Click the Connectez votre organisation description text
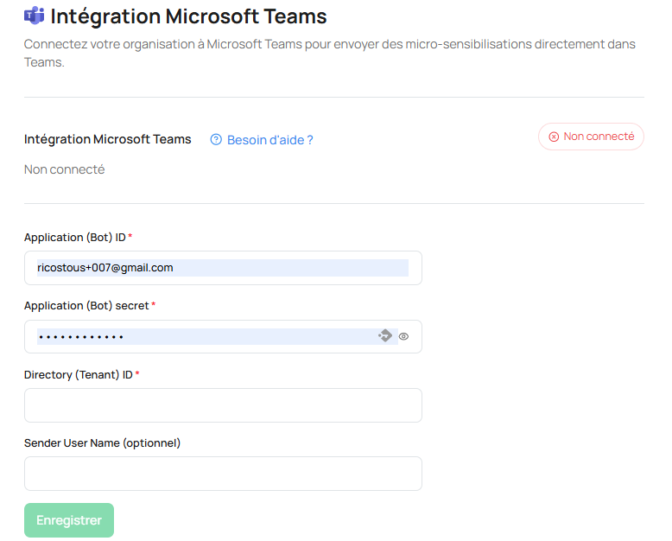Image resolution: width=672 pixels, height=541 pixels. [330, 54]
